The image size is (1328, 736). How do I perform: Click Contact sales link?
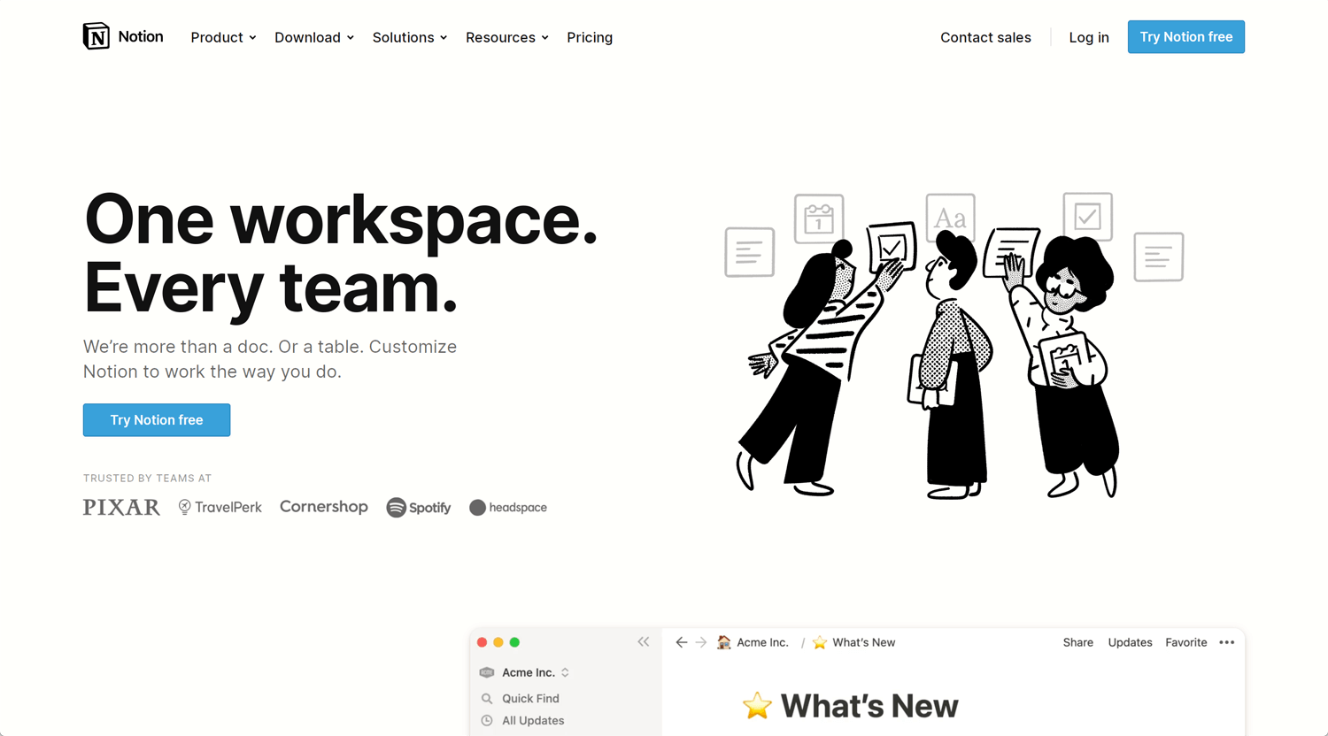tap(985, 37)
